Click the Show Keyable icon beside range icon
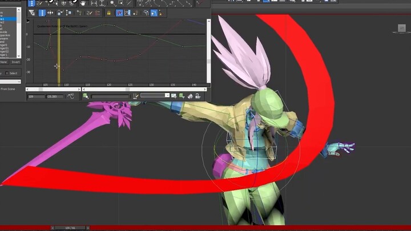The image size is (411, 231). coord(135,13)
